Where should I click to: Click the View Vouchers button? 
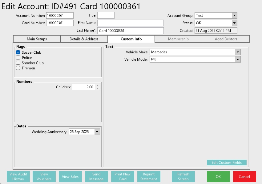pos(44,177)
